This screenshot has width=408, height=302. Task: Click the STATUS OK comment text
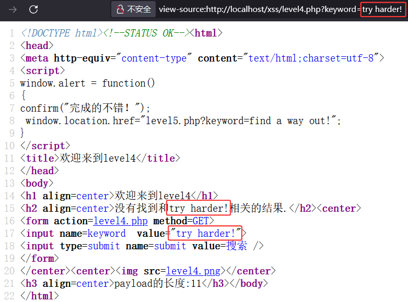(148, 33)
